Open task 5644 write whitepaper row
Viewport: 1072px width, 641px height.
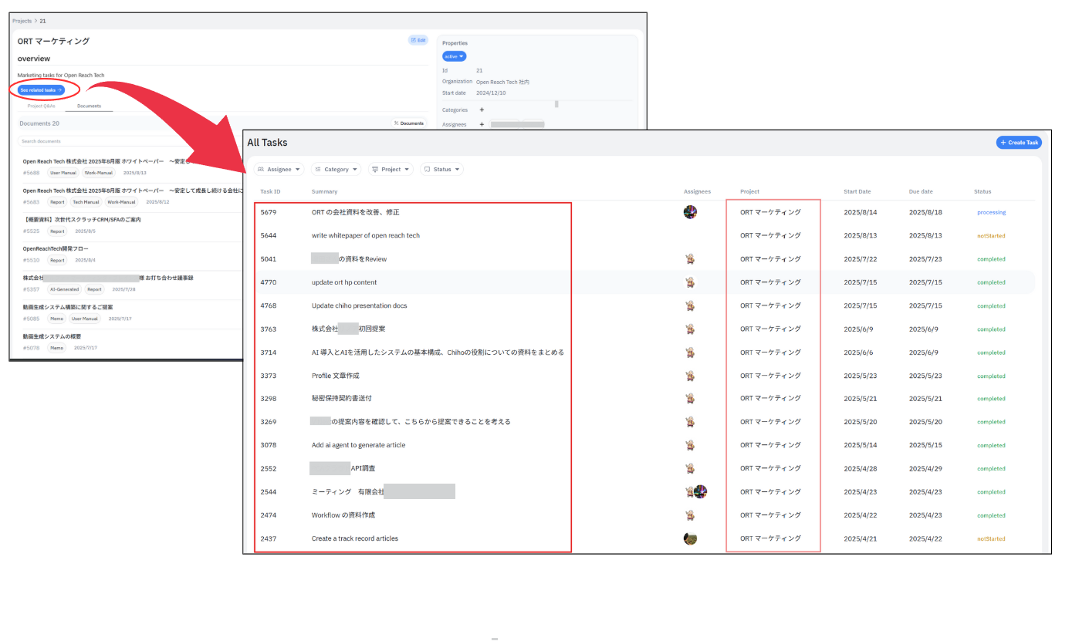[x=366, y=235]
